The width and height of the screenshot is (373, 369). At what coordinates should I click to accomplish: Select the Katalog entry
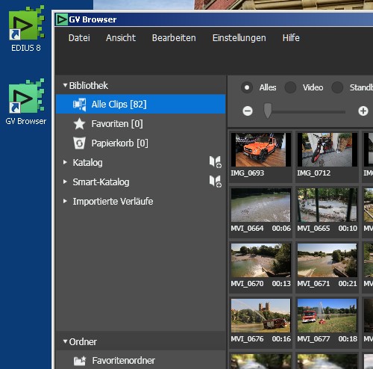(87, 163)
